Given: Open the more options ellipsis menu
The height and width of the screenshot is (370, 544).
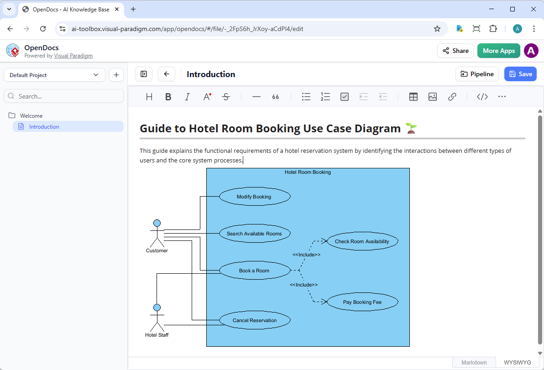Looking at the screenshot, I should tap(502, 96).
